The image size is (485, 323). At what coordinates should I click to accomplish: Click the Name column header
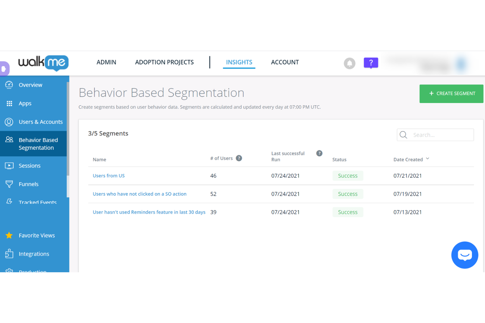(x=99, y=160)
